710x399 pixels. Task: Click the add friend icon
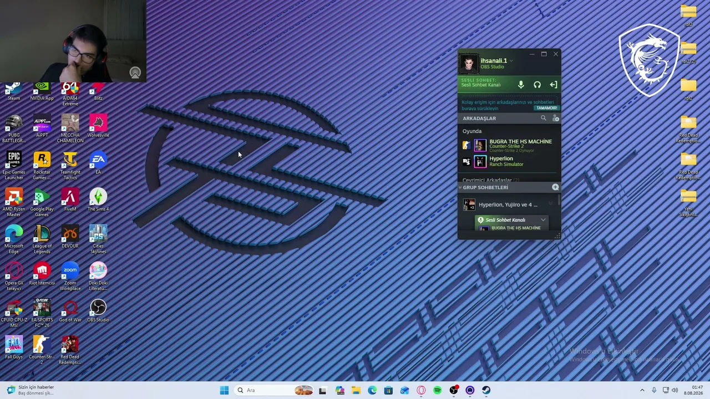[x=555, y=118]
